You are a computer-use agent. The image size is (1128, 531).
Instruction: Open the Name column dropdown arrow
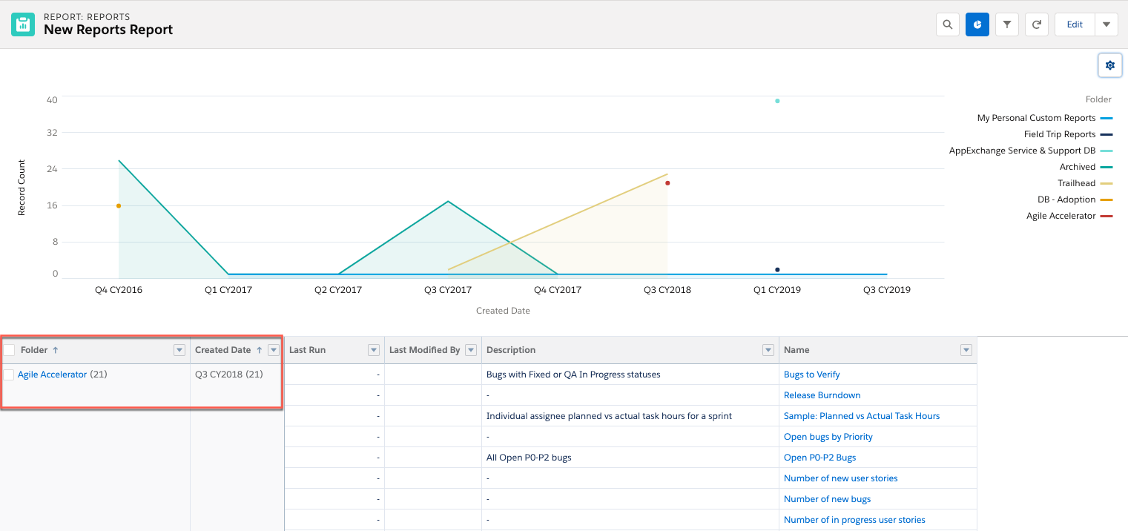966,350
